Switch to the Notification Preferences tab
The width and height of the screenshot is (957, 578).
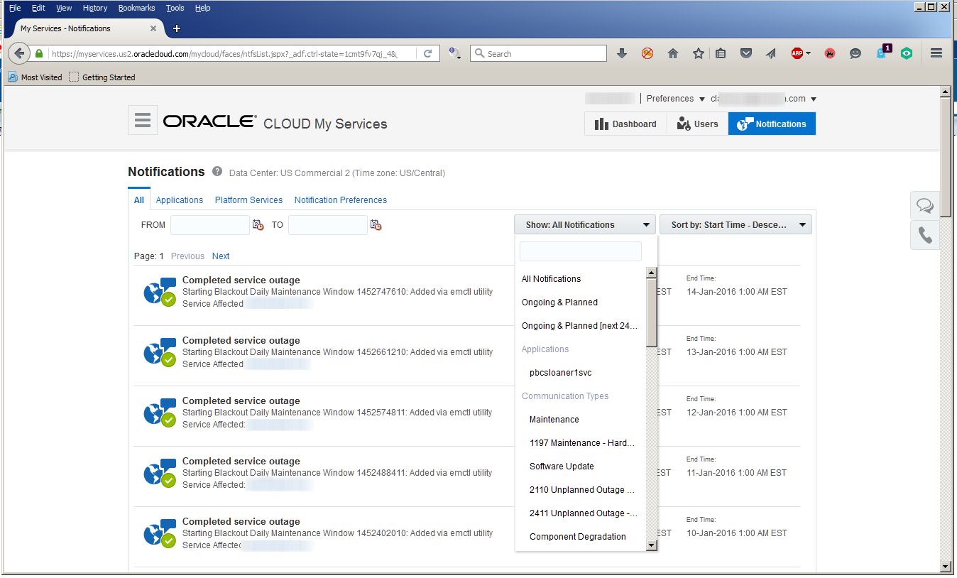pyautogui.click(x=341, y=200)
